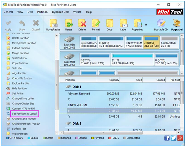Sort by Partition column header
Screen dimensions: 186x147
pos(81,80)
